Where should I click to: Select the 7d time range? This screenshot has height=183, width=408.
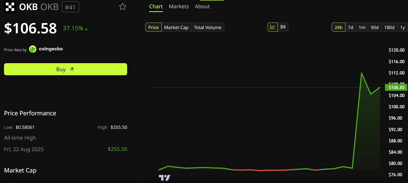350,27
